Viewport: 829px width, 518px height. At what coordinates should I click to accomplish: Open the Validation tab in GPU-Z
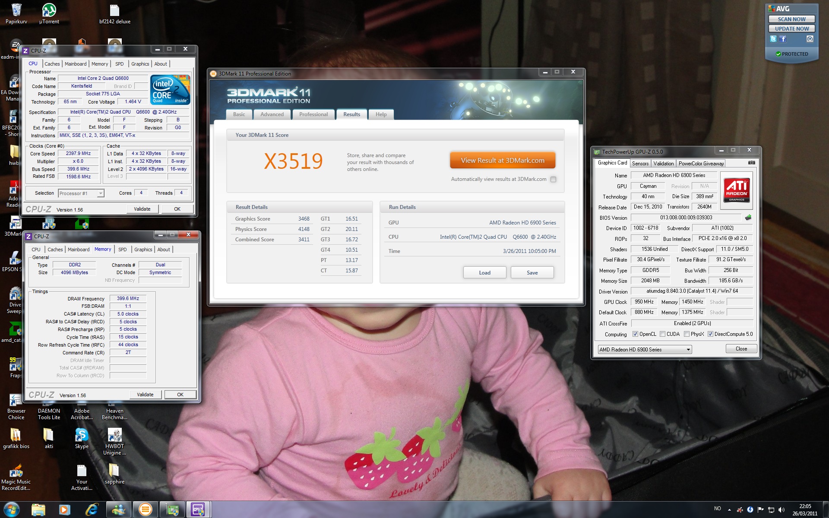click(664, 164)
